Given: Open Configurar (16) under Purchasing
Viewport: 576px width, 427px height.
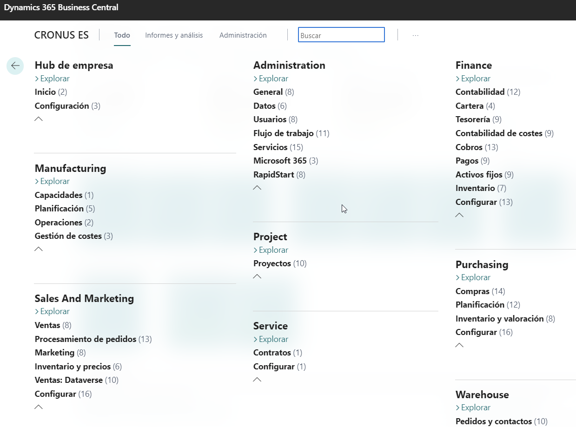Looking at the screenshot, I should (484, 332).
